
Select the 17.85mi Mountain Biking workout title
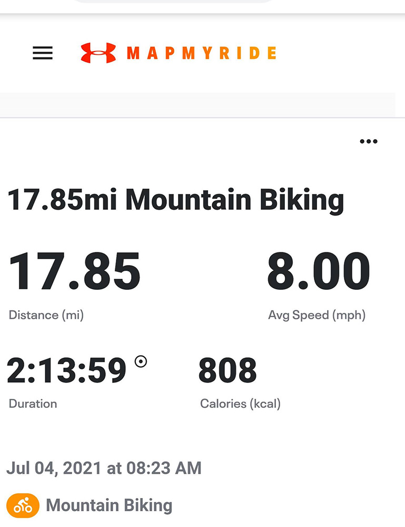pyautogui.click(x=175, y=200)
